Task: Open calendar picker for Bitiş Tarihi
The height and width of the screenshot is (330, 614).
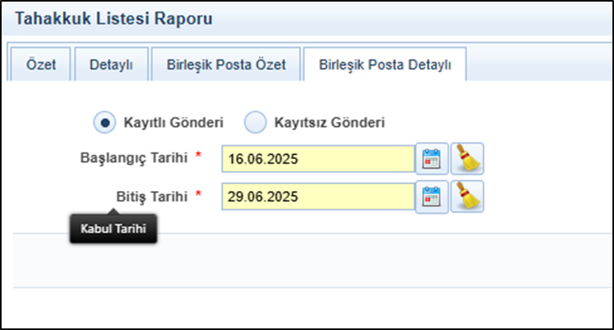Action: [432, 197]
